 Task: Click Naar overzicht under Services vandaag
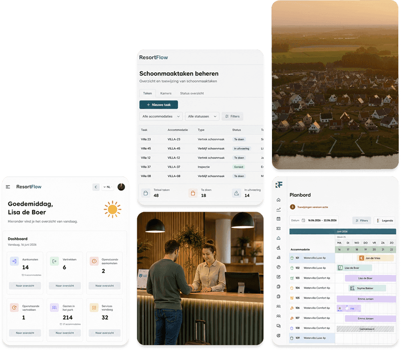105,333
